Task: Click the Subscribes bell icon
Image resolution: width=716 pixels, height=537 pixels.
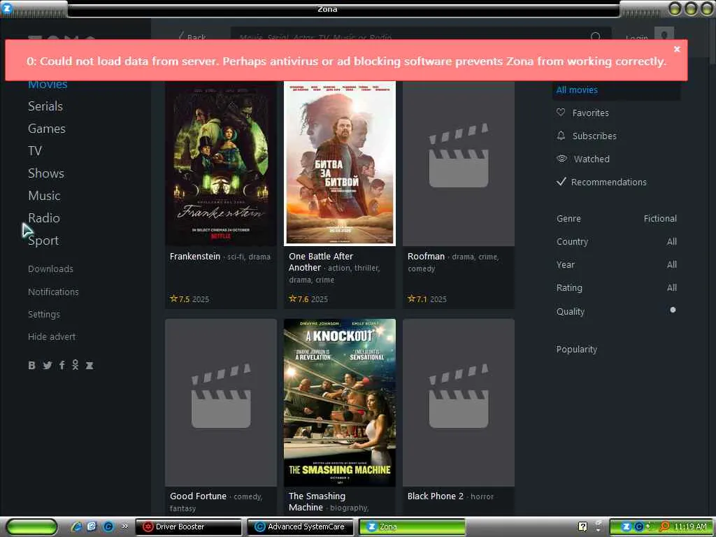Action: (x=561, y=136)
